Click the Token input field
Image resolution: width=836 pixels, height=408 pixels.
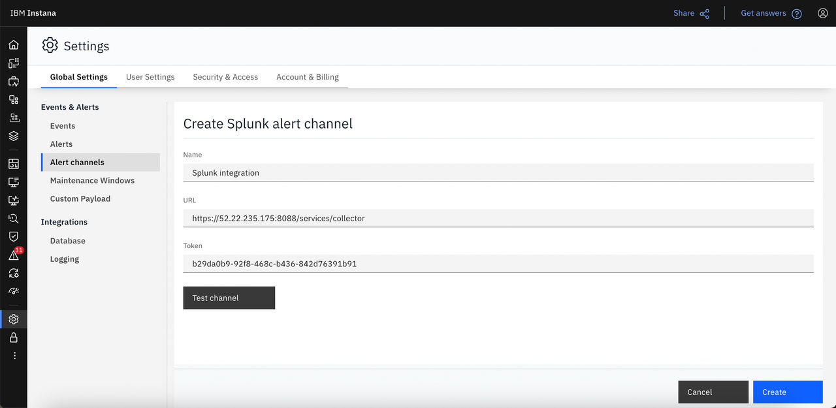(x=498, y=264)
